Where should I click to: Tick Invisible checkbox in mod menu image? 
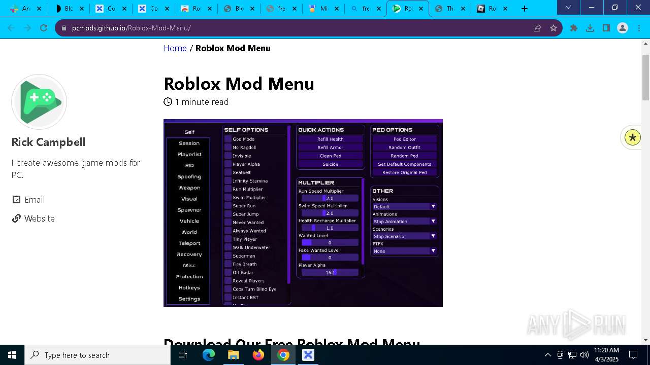click(x=228, y=156)
